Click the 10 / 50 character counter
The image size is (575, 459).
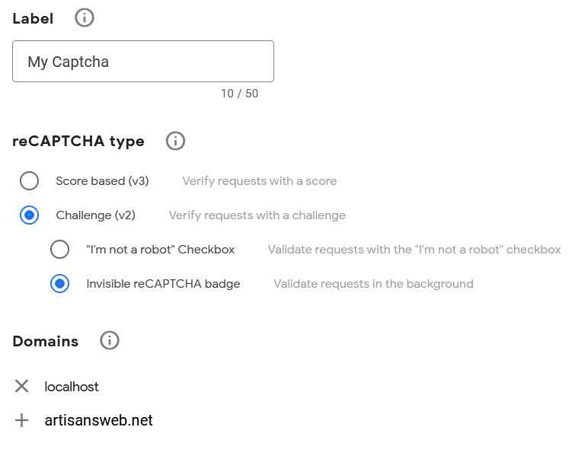pyautogui.click(x=239, y=94)
